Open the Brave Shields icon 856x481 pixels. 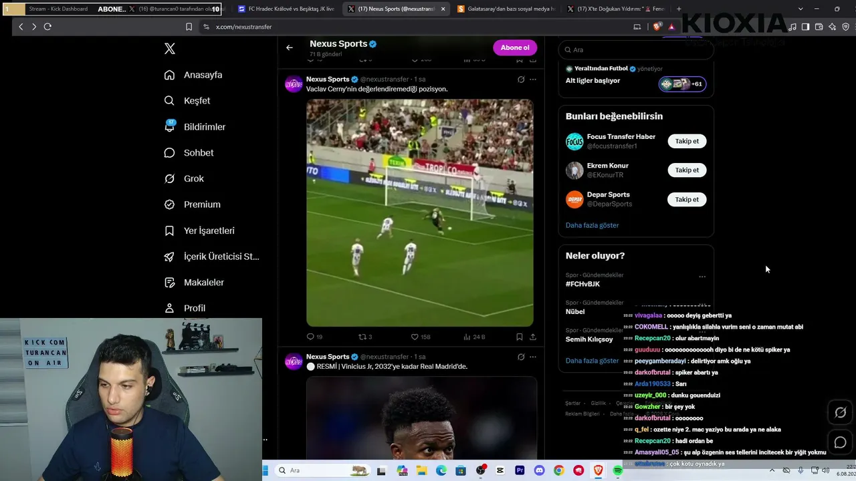click(657, 27)
